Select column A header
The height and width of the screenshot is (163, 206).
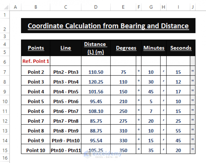[x=15, y=7]
